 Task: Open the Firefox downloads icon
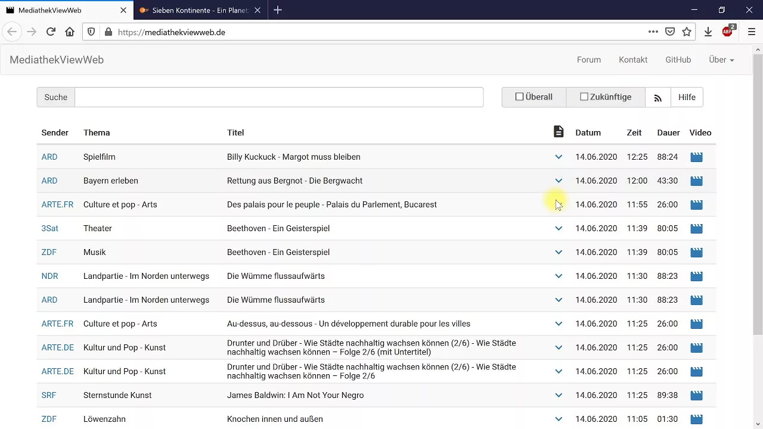pyautogui.click(x=708, y=32)
